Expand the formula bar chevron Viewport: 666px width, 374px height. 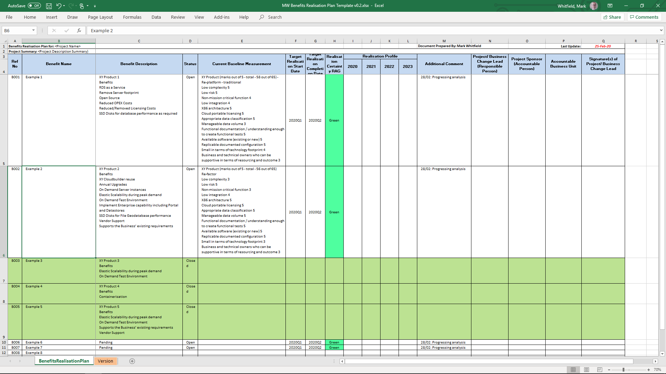[x=661, y=30]
